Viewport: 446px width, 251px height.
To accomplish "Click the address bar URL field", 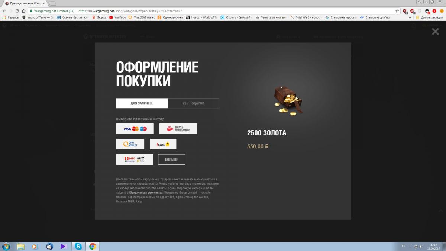I will (214, 11).
